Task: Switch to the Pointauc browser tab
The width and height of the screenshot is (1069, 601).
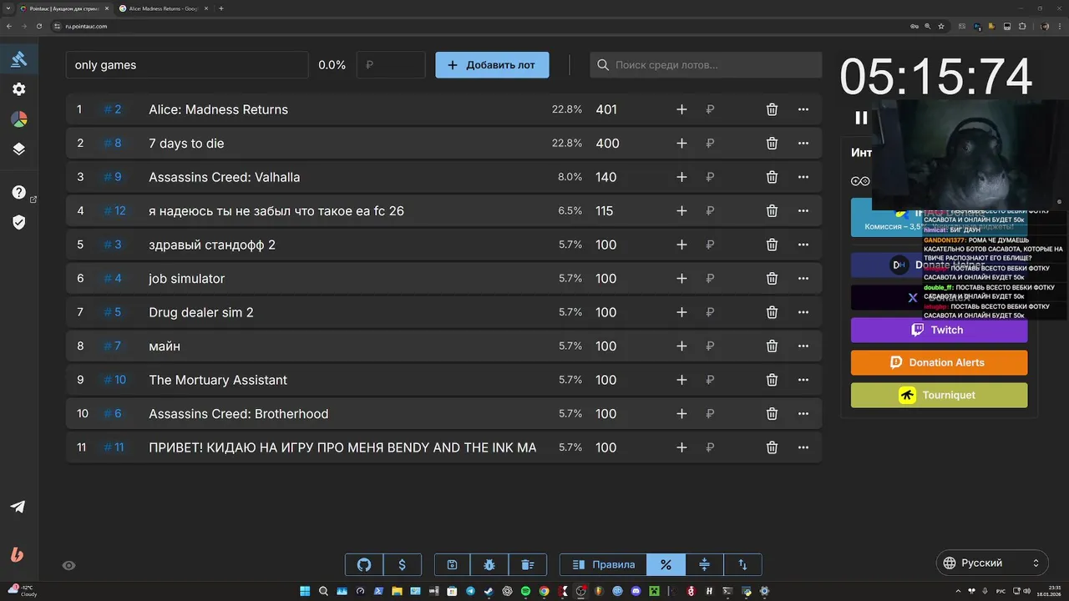Action: (64, 8)
